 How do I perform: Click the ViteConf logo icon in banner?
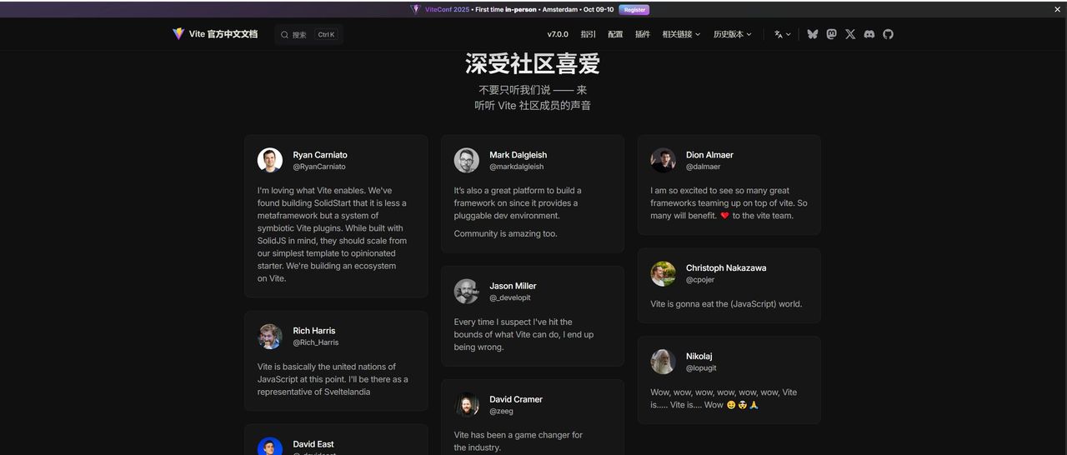coord(415,9)
